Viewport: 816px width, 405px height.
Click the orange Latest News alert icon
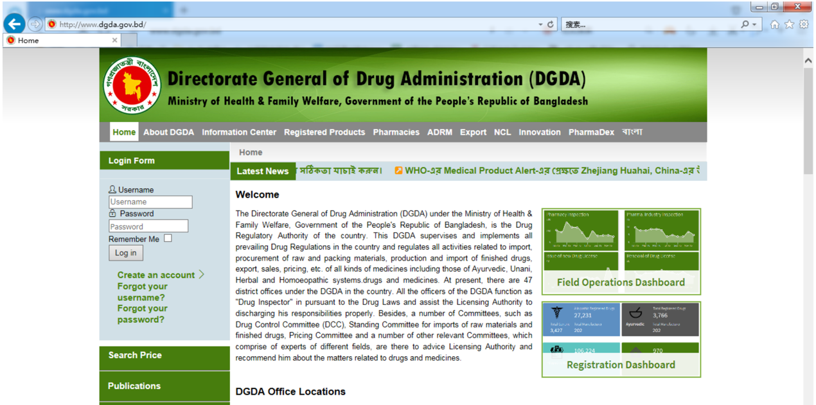coord(398,171)
